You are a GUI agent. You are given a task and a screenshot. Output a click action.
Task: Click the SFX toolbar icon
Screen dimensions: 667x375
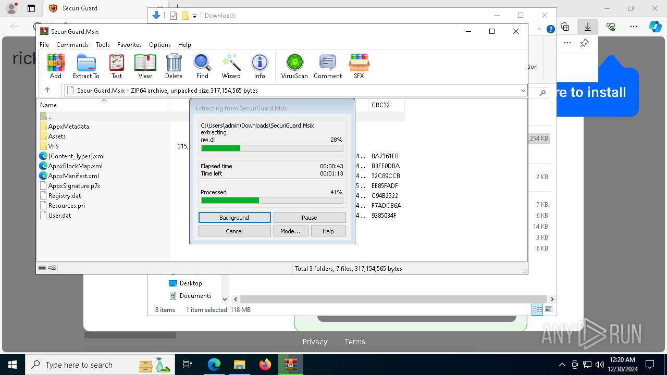click(x=359, y=66)
